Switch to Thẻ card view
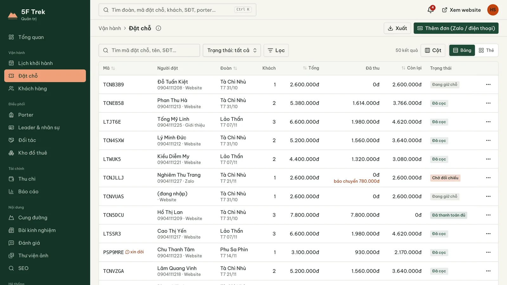 click(486, 50)
